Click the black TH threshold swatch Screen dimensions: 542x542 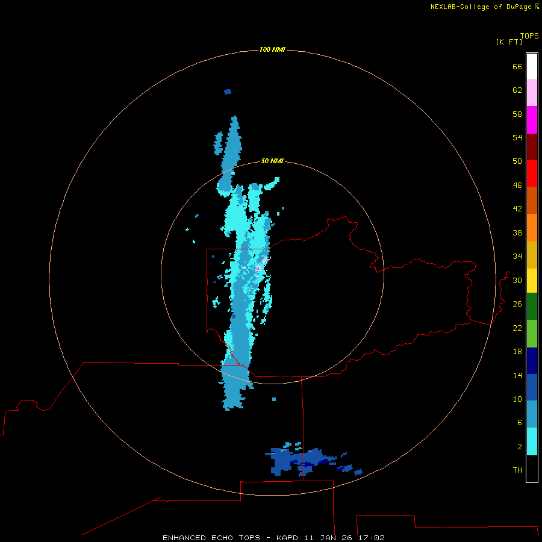click(532, 469)
